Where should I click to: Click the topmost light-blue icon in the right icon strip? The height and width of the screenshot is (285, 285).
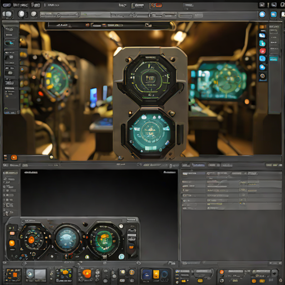[262, 35]
